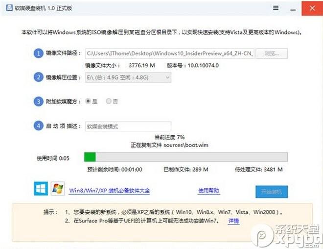
Task: Open the E:\ extraction location dropdown
Action: [128, 77]
